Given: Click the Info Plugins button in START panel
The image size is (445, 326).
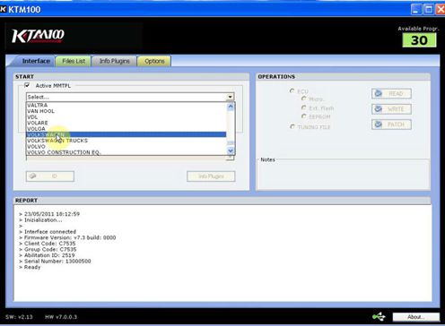Looking at the screenshot, I should [211, 176].
